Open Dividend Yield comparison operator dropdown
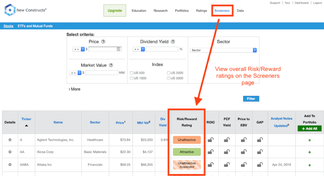Viewport: 324px width, 176px height. [139, 49]
